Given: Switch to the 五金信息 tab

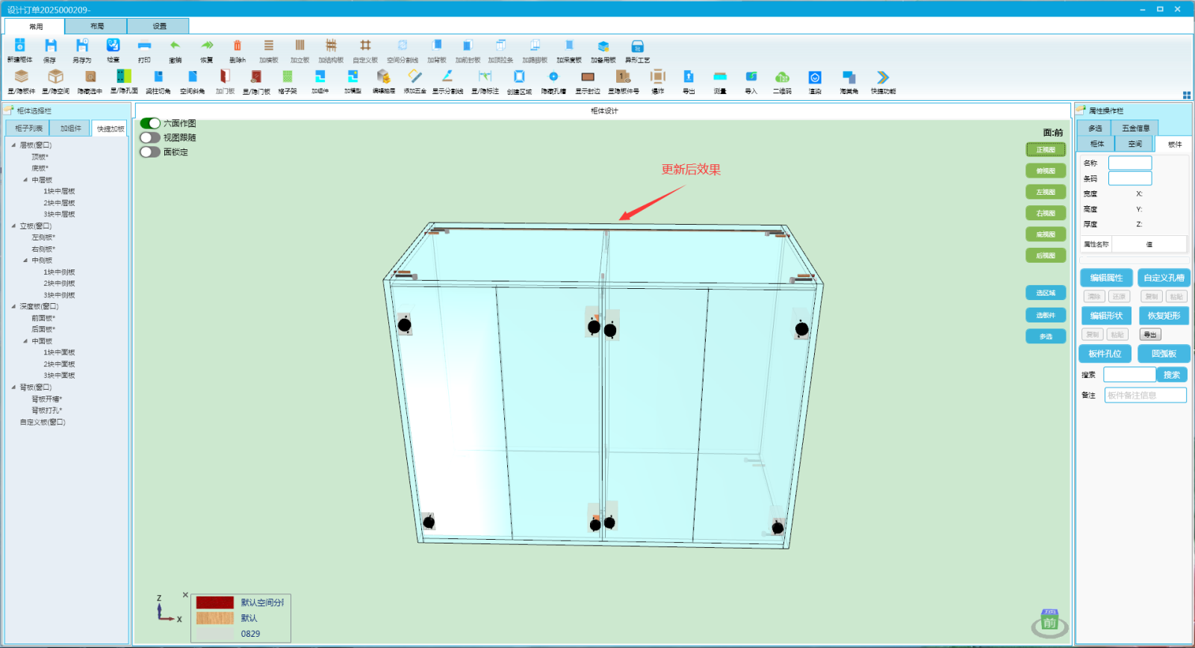Looking at the screenshot, I should [1135, 128].
